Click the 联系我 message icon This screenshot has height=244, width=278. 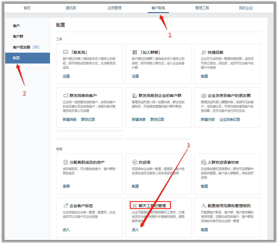pyautogui.click(x=66, y=52)
